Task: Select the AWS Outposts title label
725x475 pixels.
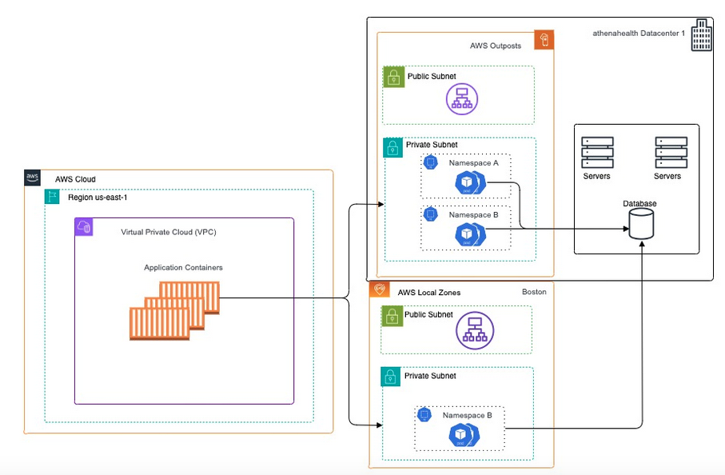Action: click(497, 46)
